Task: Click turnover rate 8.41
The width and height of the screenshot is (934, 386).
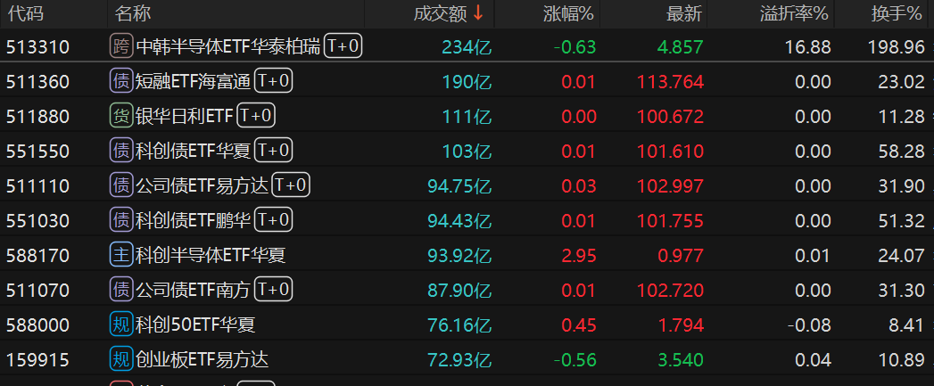Action: [906, 325]
